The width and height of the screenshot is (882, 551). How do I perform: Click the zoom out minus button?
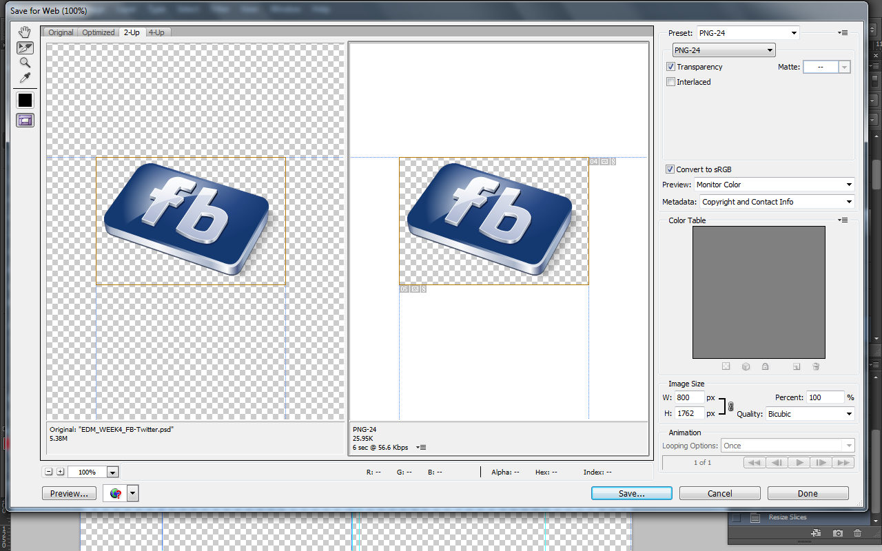[x=49, y=472]
